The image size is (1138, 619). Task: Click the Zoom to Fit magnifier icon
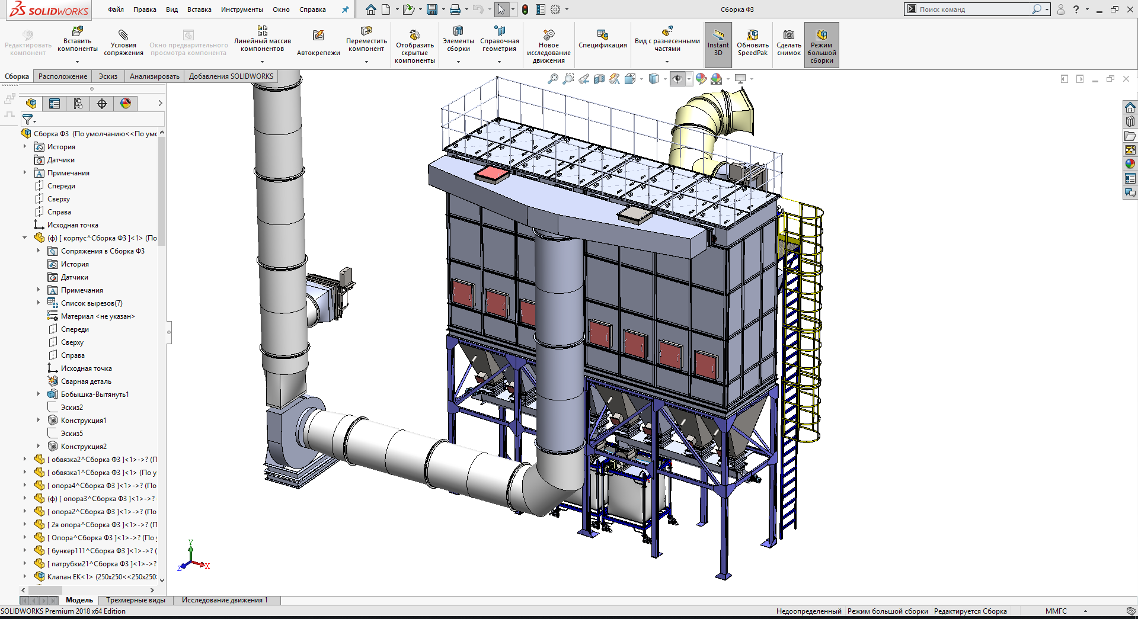tap(552, 79)
